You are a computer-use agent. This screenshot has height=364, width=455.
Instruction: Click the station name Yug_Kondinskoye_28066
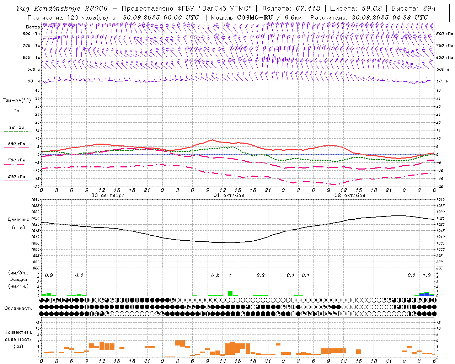pos(62,9)
